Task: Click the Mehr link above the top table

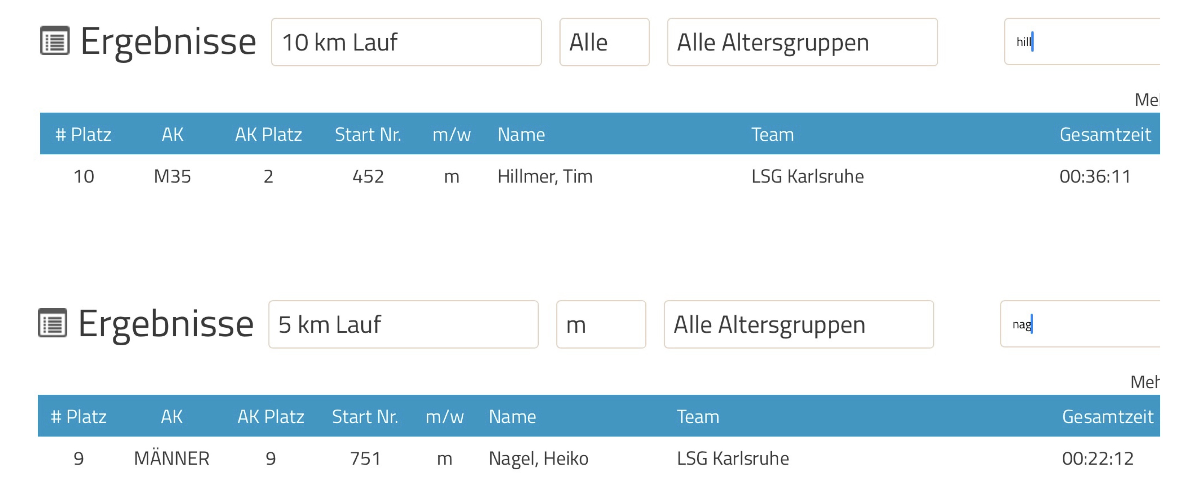Action: [x=1147, y=99]
